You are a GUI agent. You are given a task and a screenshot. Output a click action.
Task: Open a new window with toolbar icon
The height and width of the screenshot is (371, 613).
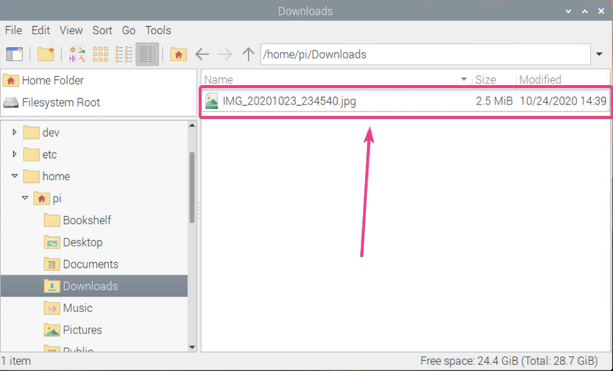point(14,54)
